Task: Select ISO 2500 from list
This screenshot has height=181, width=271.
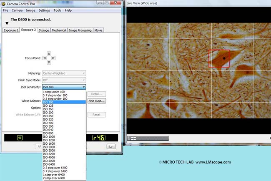Action: click(x=64, y=151)
